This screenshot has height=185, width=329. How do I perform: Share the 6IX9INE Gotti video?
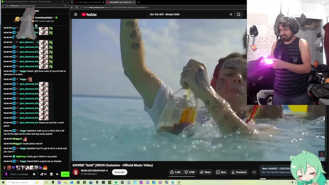tap(205, 172)
